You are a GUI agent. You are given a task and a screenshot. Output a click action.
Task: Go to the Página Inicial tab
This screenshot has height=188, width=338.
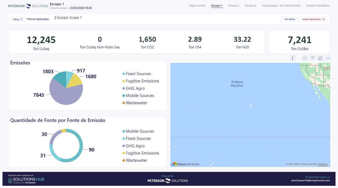(197, 6)
